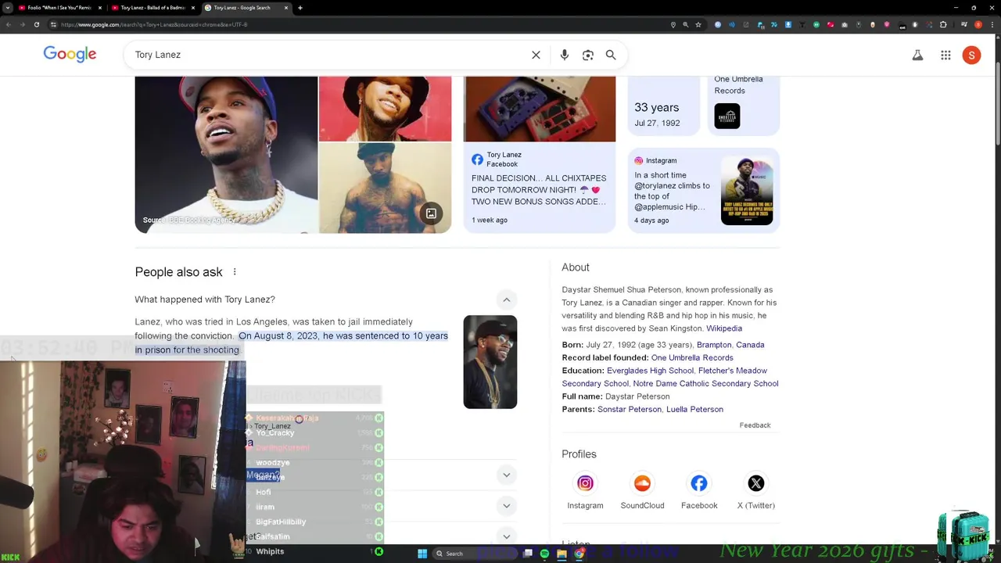Expand the fourth People also ask question
1001x563 pixels.
[x=506, y=536]
